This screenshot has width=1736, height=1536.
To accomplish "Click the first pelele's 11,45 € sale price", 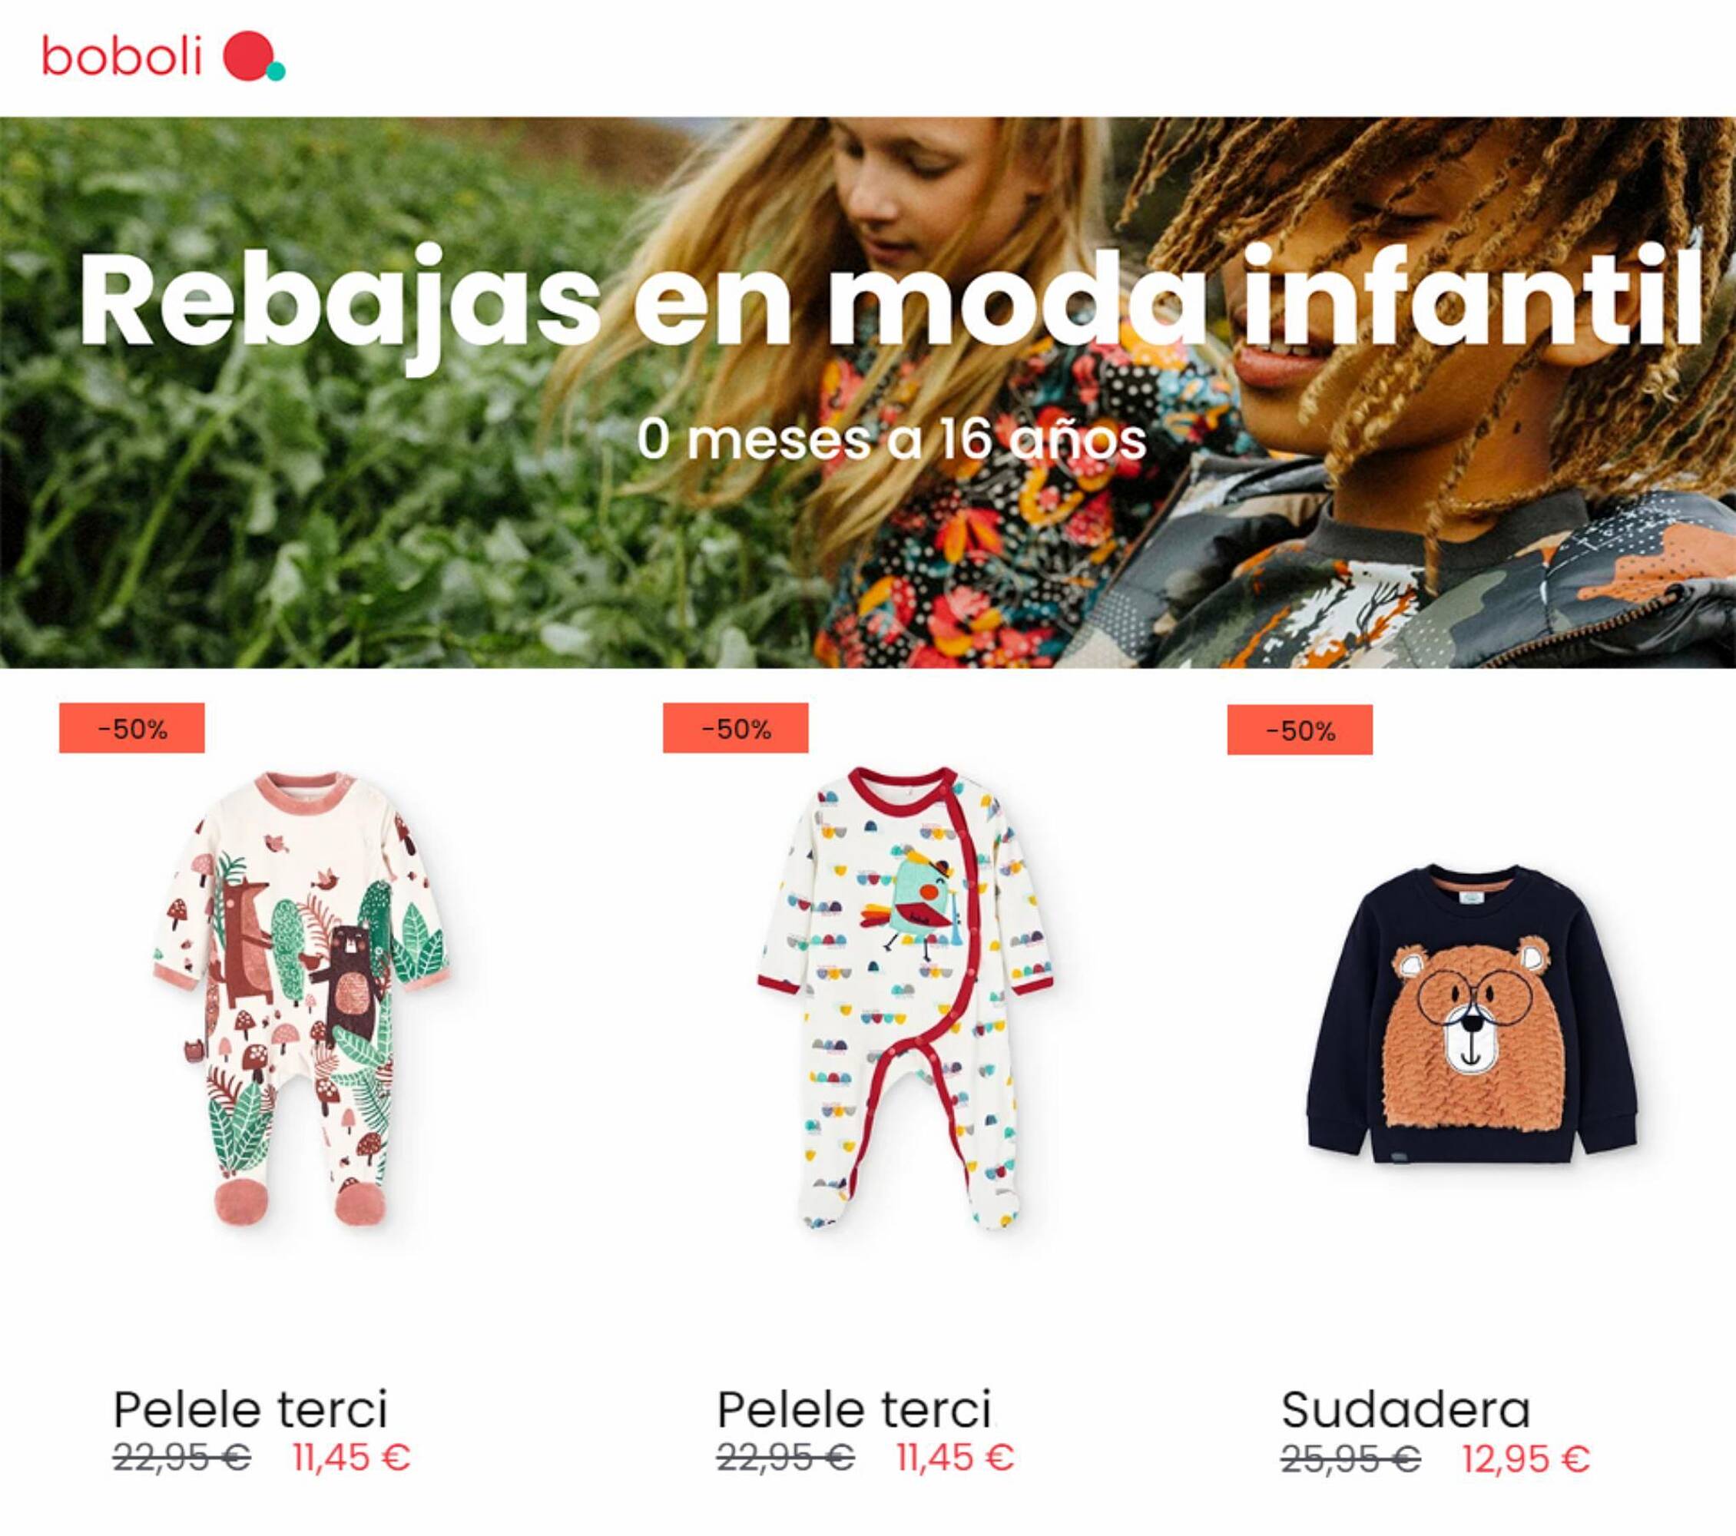I will click(352, 1457).
